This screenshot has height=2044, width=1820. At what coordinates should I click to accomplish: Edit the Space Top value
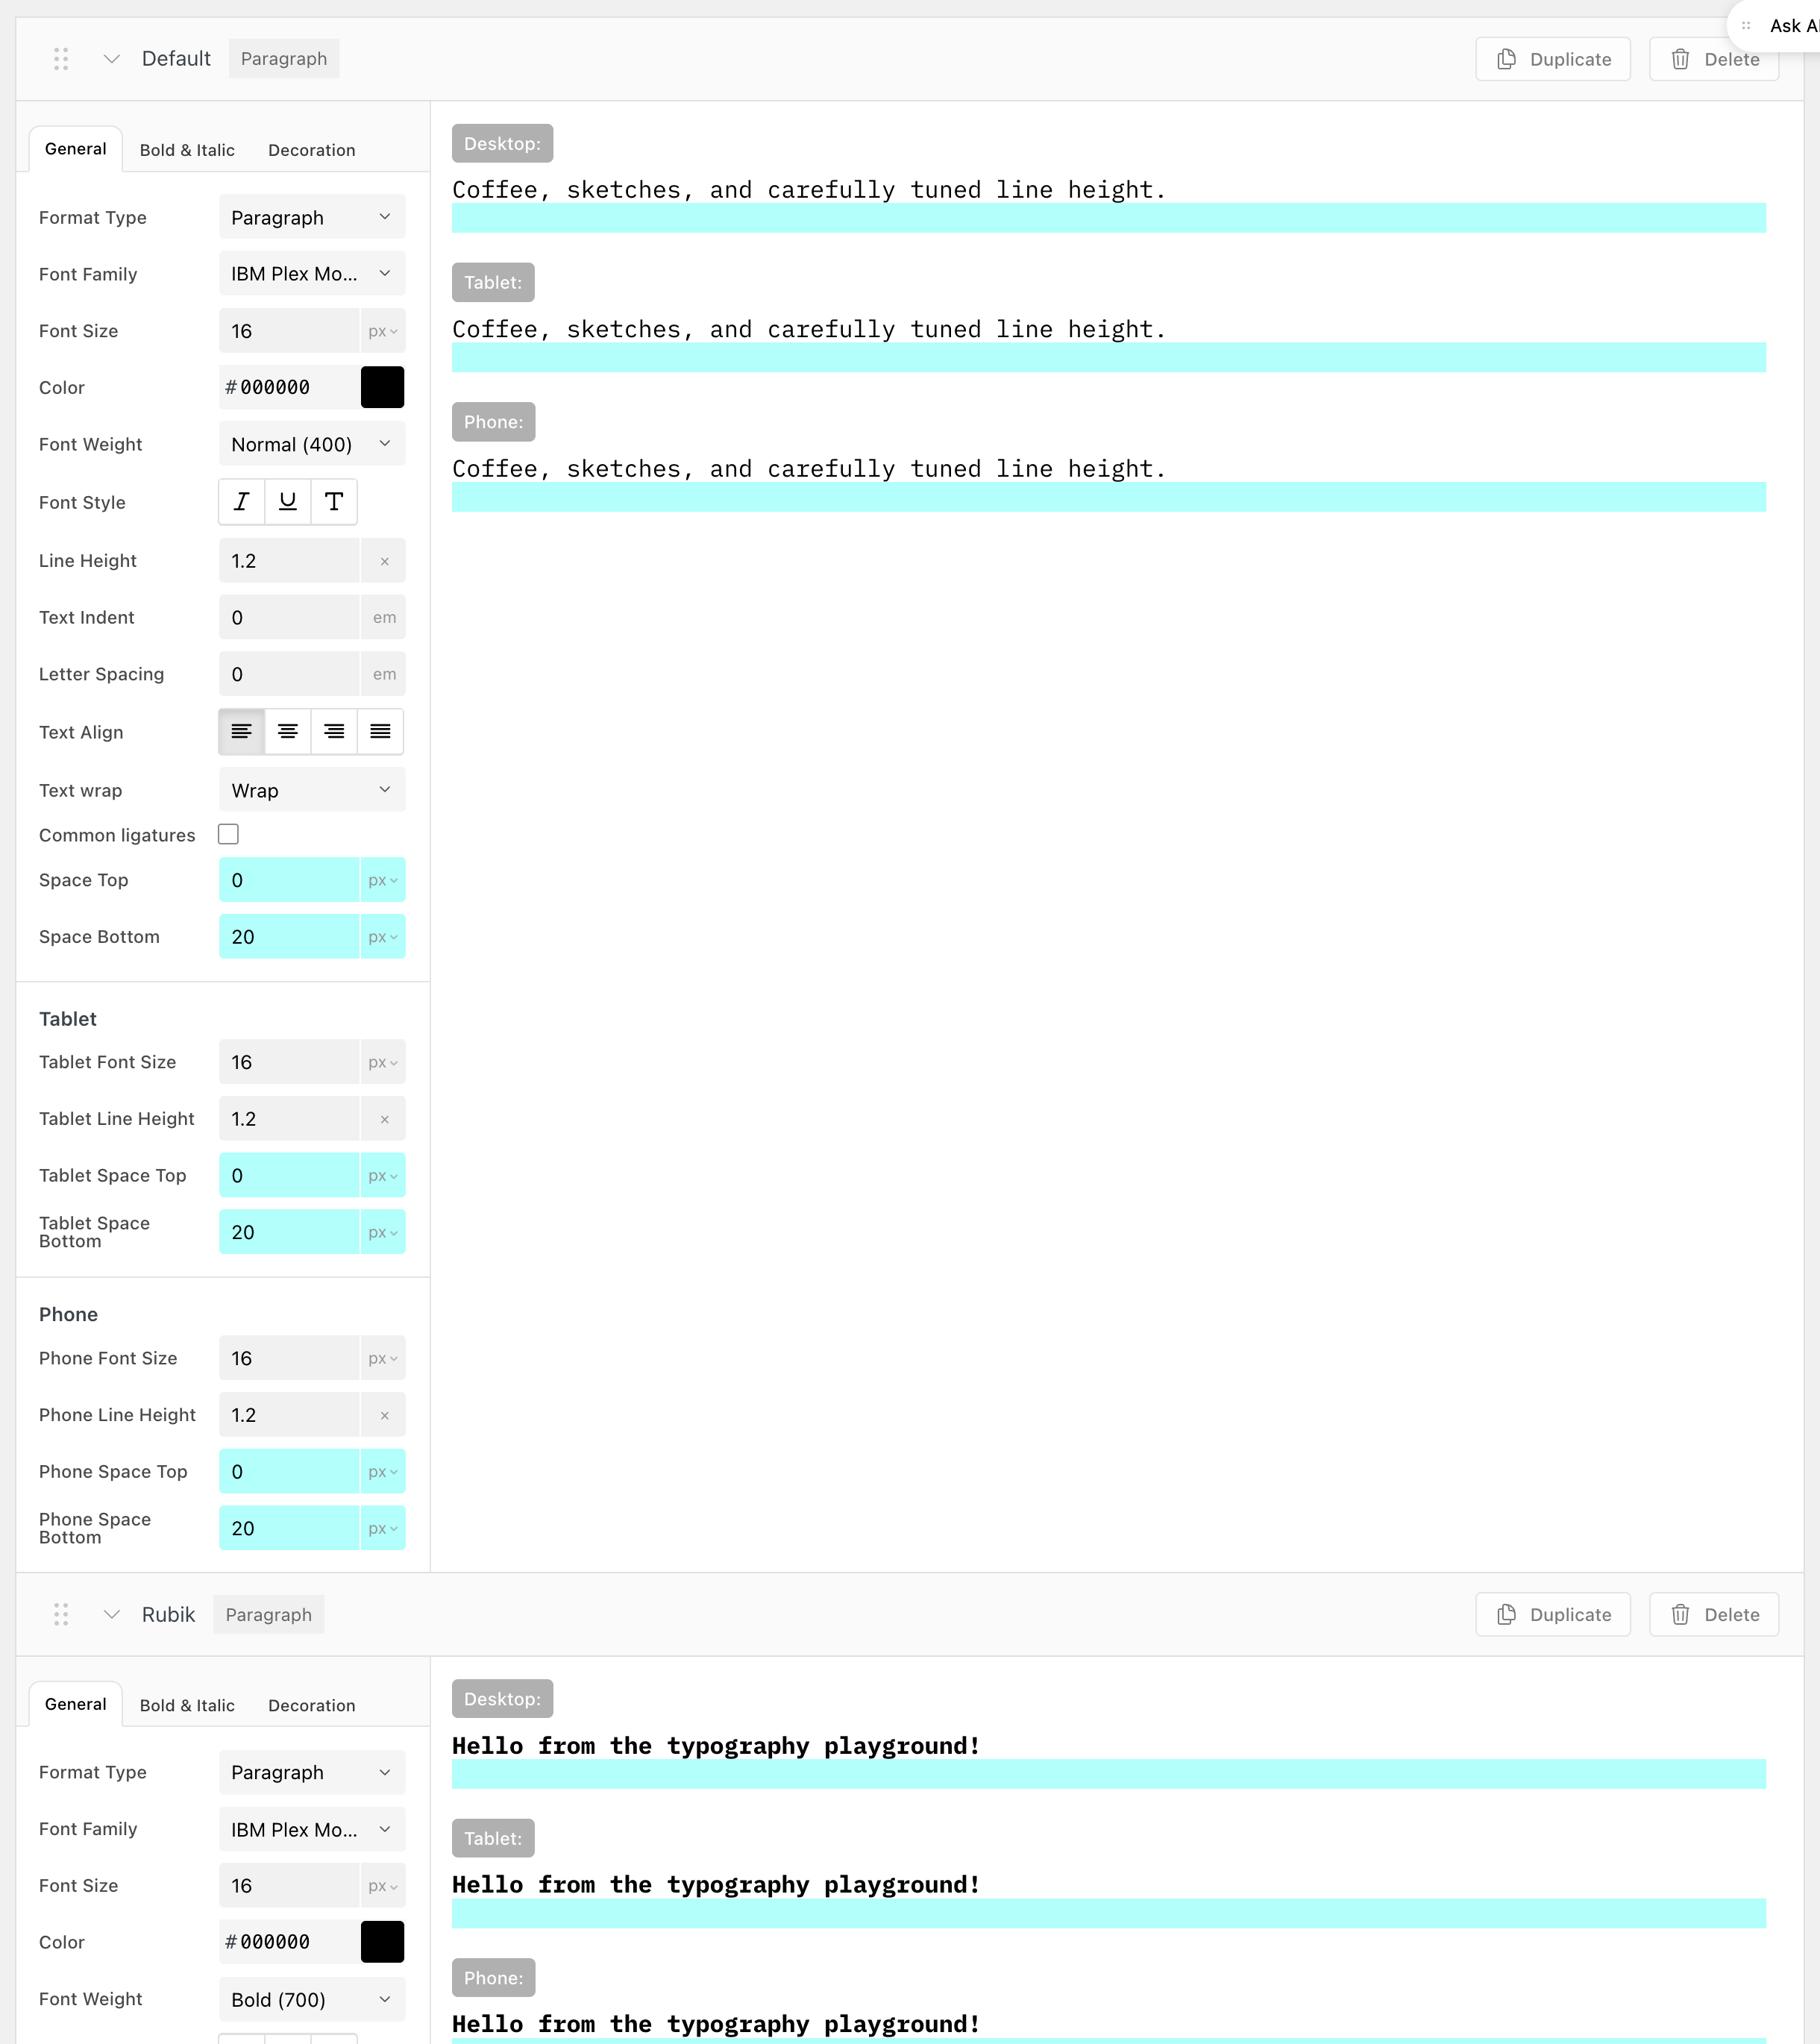point(289,880)
